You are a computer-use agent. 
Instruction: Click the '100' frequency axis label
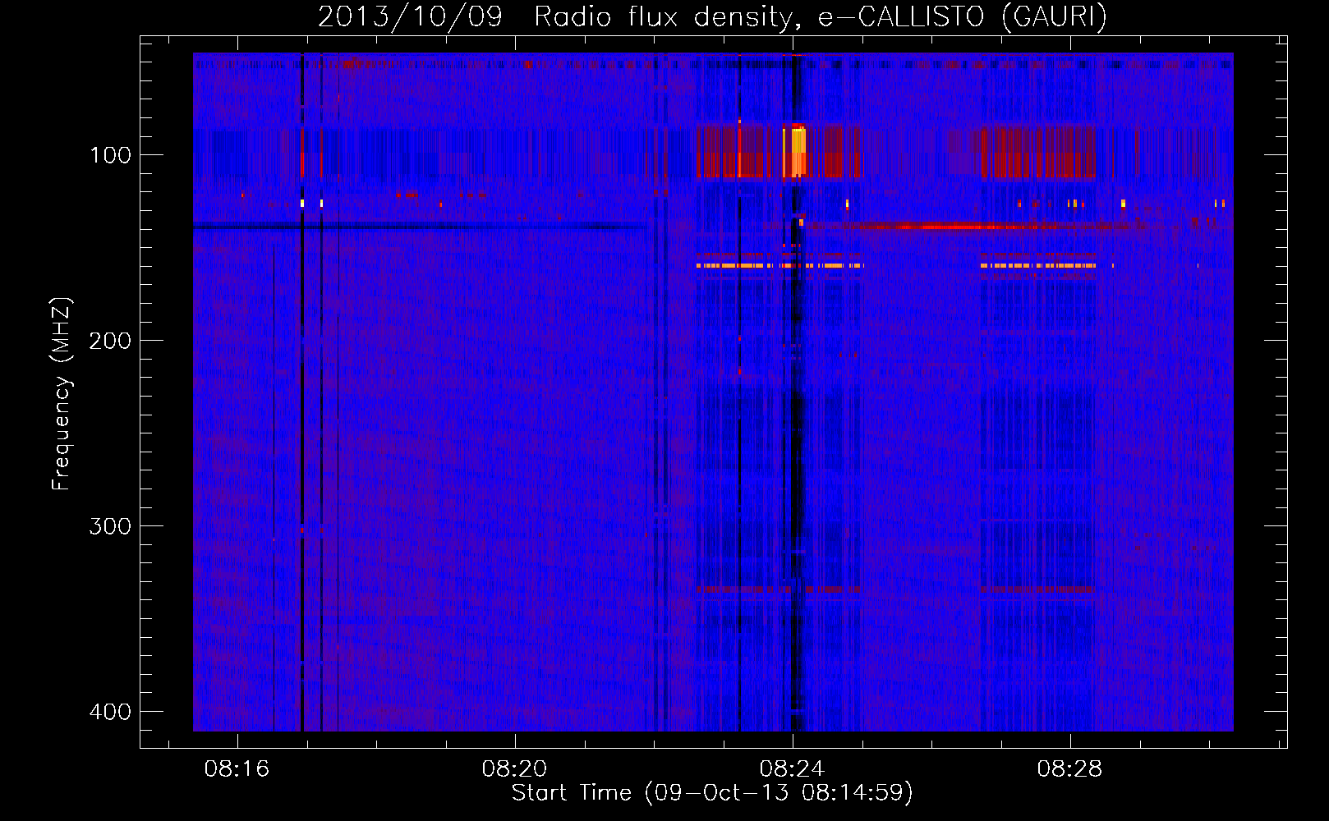pyautogui.click(x=111, y=155)
